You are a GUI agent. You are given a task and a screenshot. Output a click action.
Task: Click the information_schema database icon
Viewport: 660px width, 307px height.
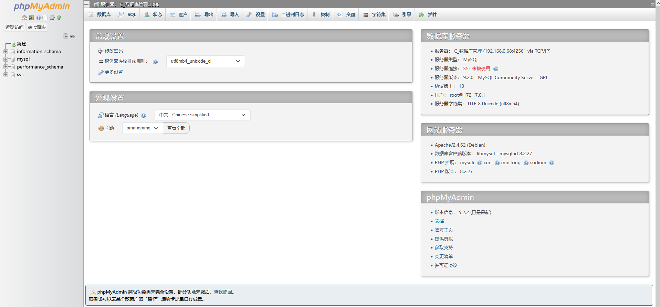click(13, 52)
